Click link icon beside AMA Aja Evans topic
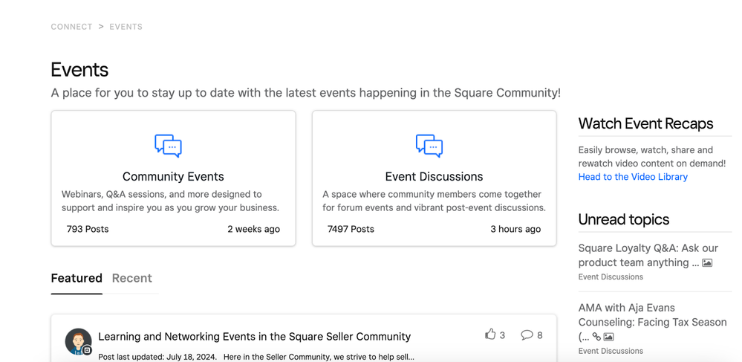The image size is (742, 362). [596, 337]
